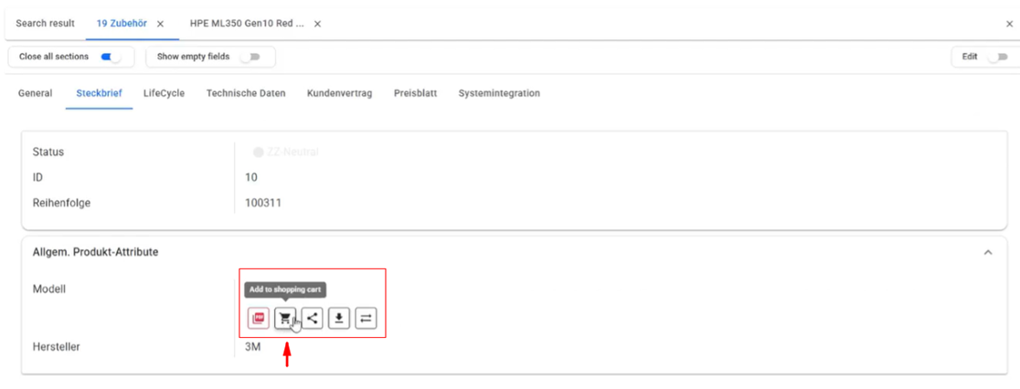
Task: Close the HPE ML350 Gen10 tab
Action: [x=317, y=24]
